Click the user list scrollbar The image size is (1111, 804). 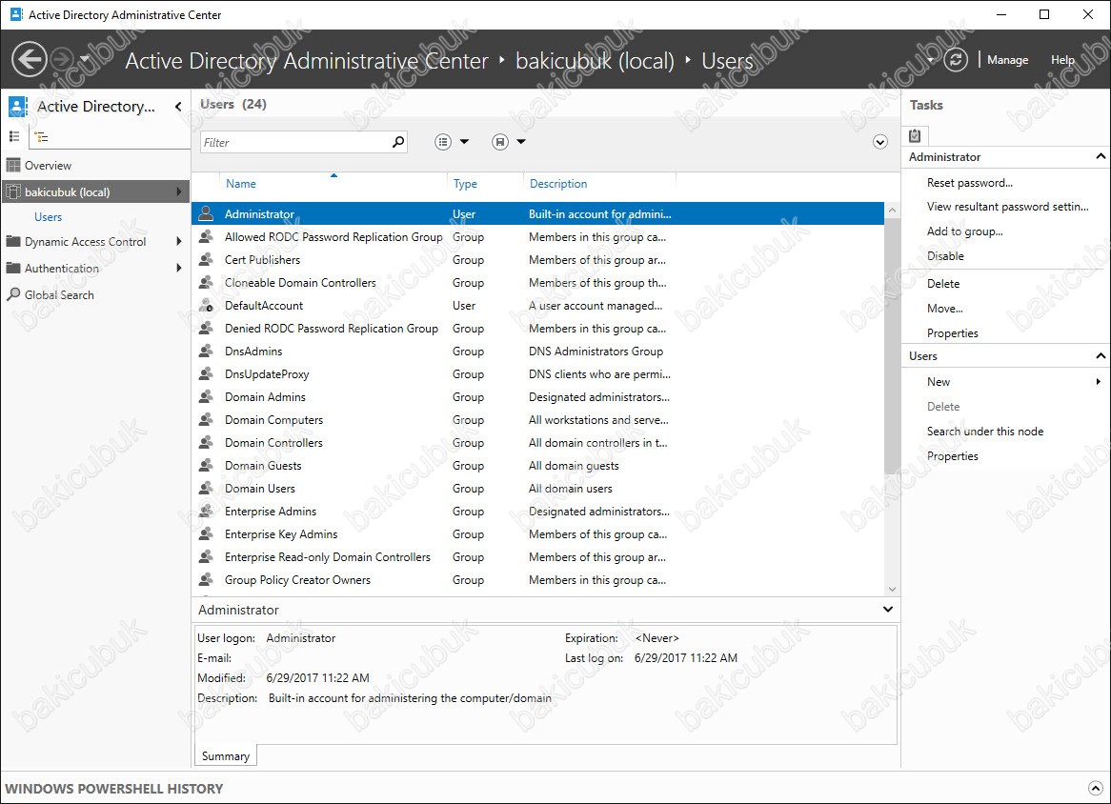892,347
